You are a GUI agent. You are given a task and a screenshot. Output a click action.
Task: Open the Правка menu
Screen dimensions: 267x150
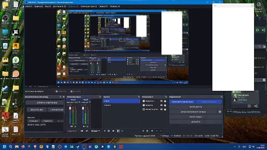38,6
